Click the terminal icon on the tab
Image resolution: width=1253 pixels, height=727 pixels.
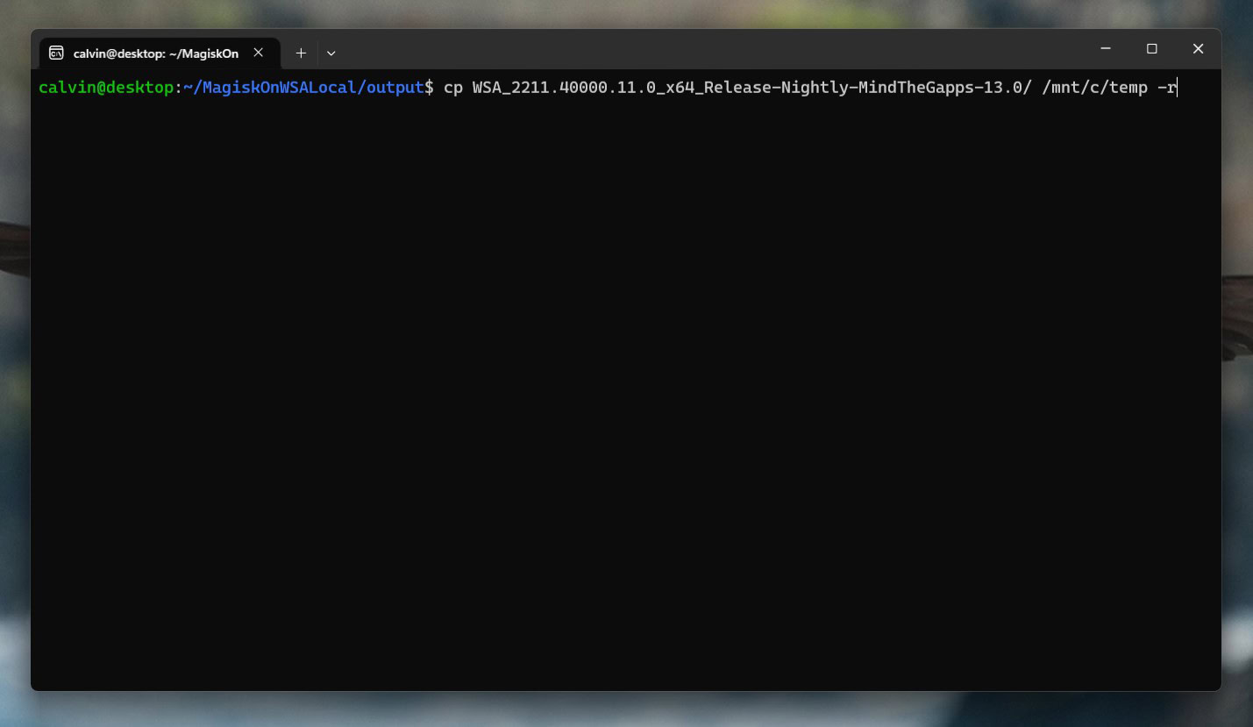point(56,53)
